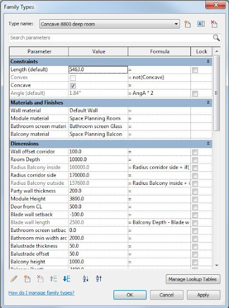Screen dimensions: 229x308
Task: Lock the Radius corridor side parameter
Action: tap(195, 176)
